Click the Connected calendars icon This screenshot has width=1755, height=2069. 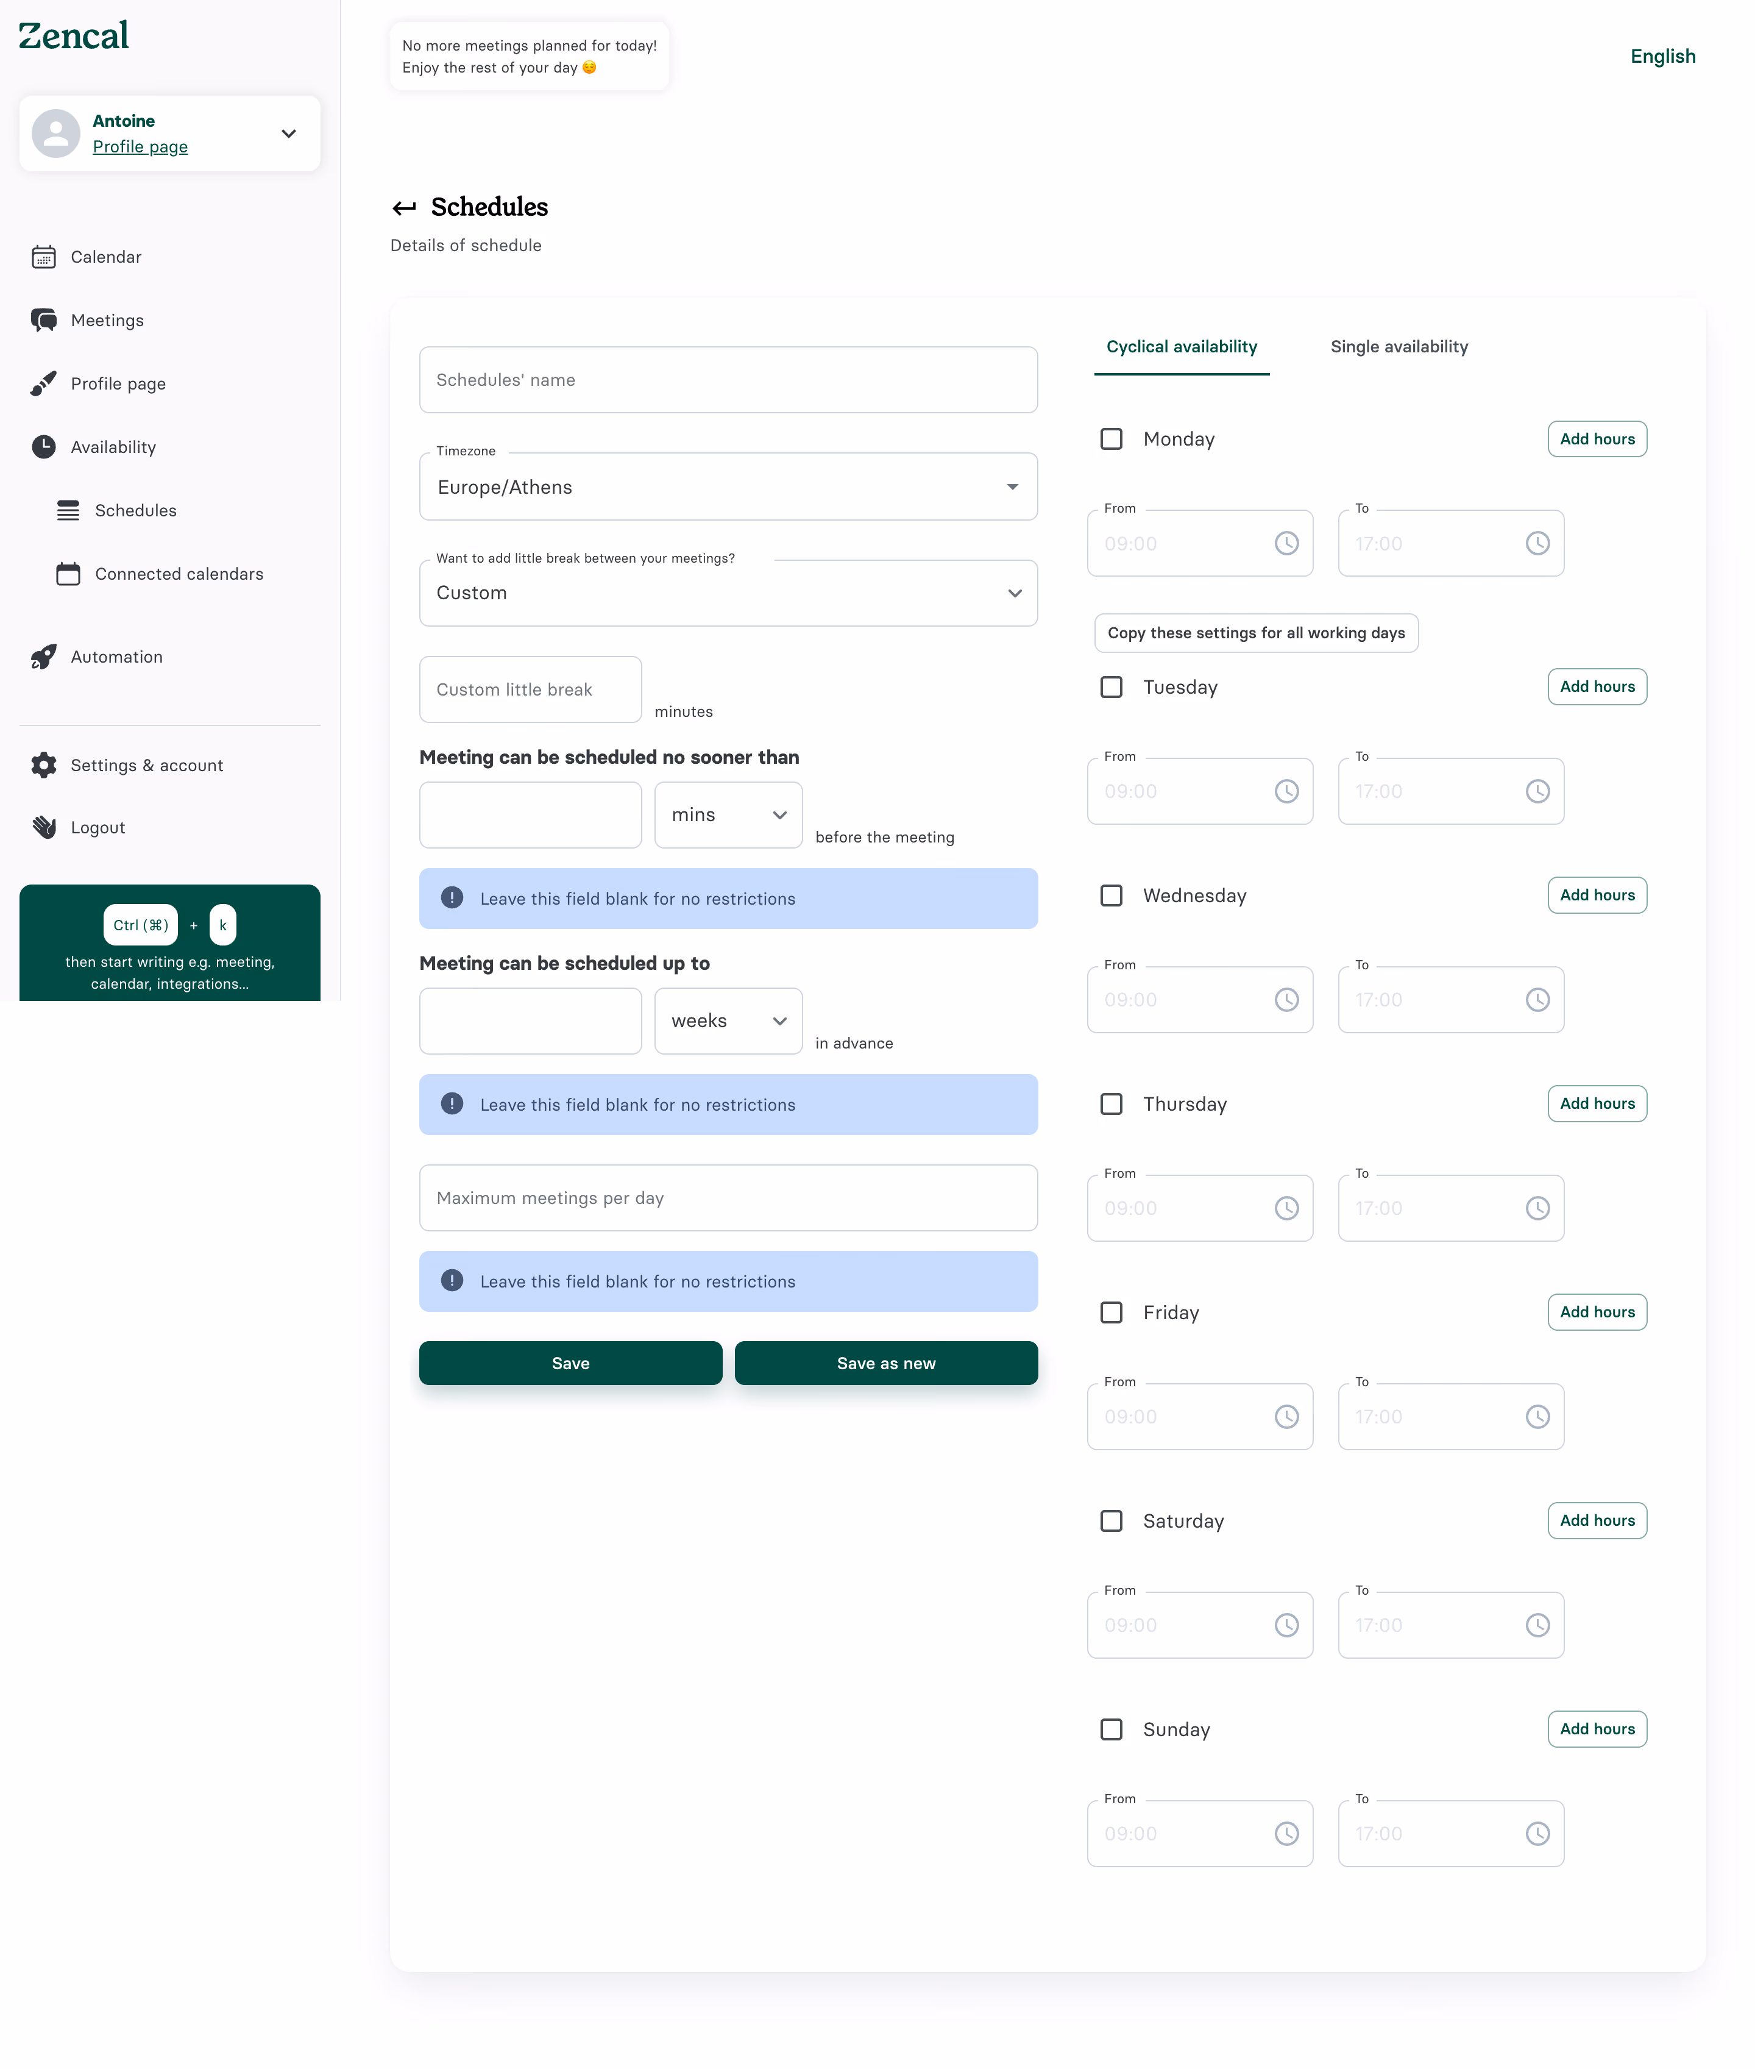[68, 574]
